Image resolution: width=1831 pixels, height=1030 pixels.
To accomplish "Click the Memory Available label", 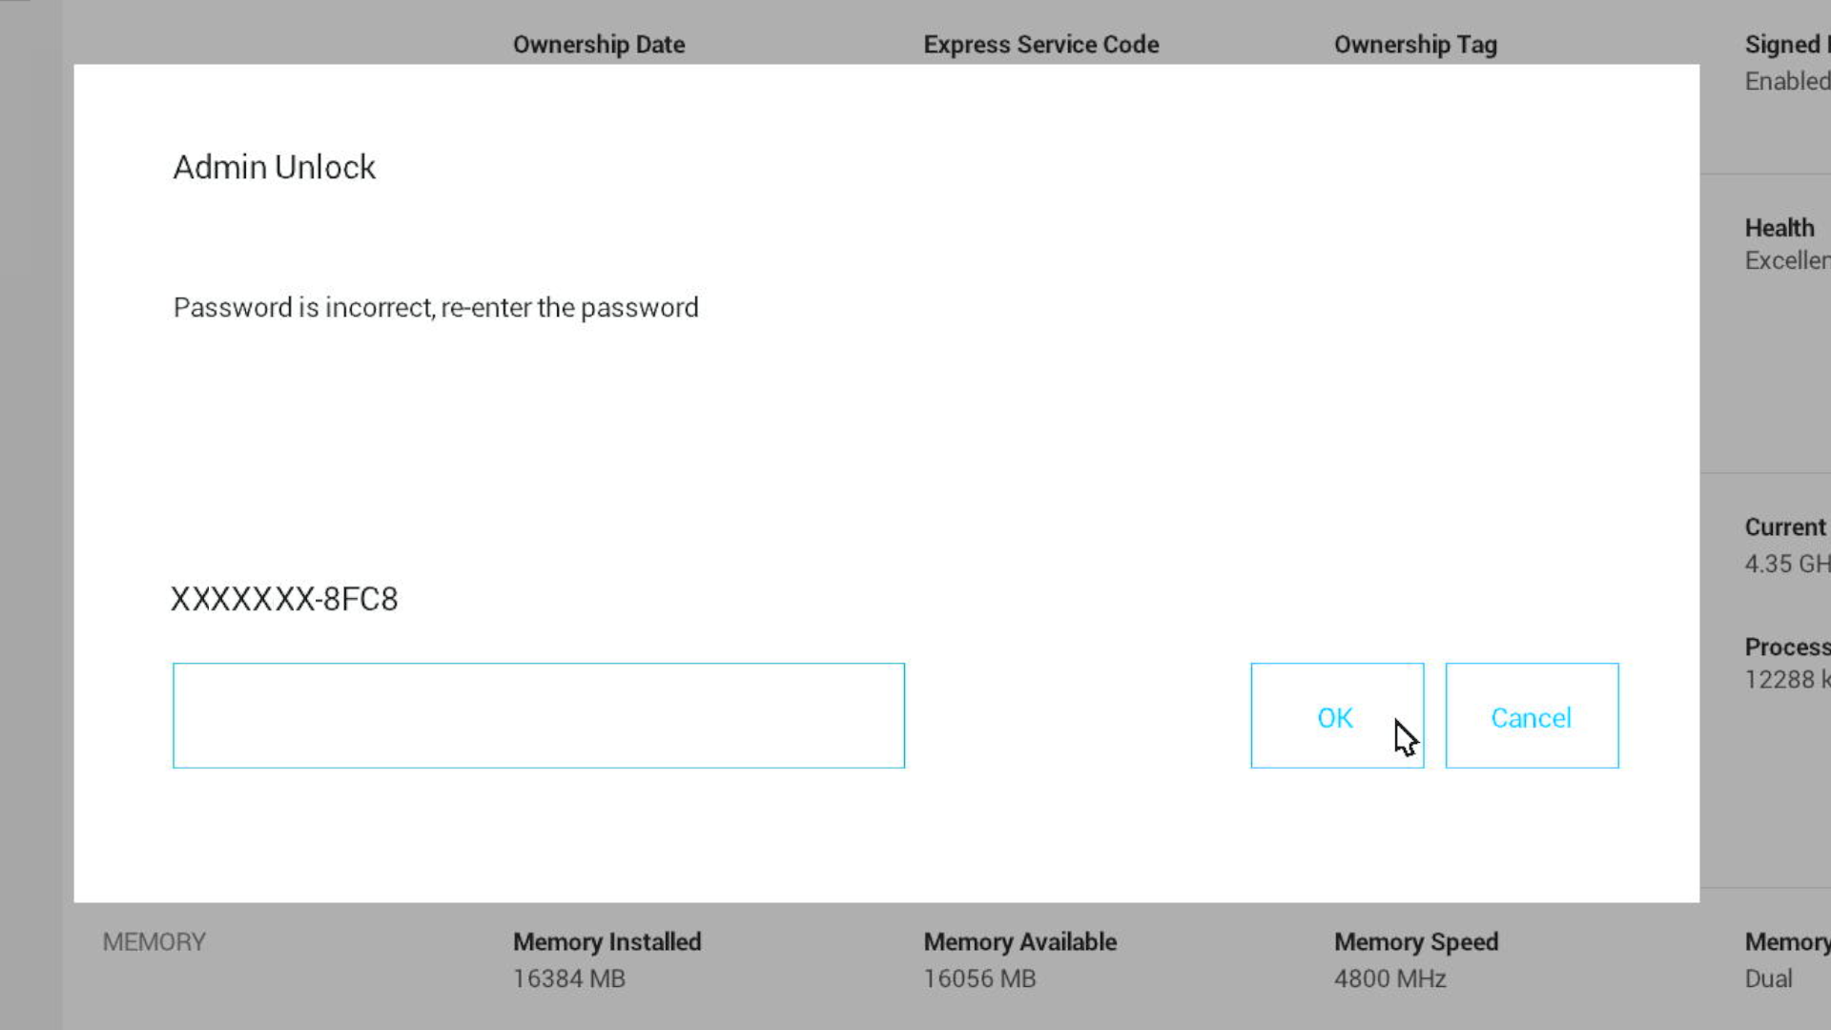I will point(1019,941).
